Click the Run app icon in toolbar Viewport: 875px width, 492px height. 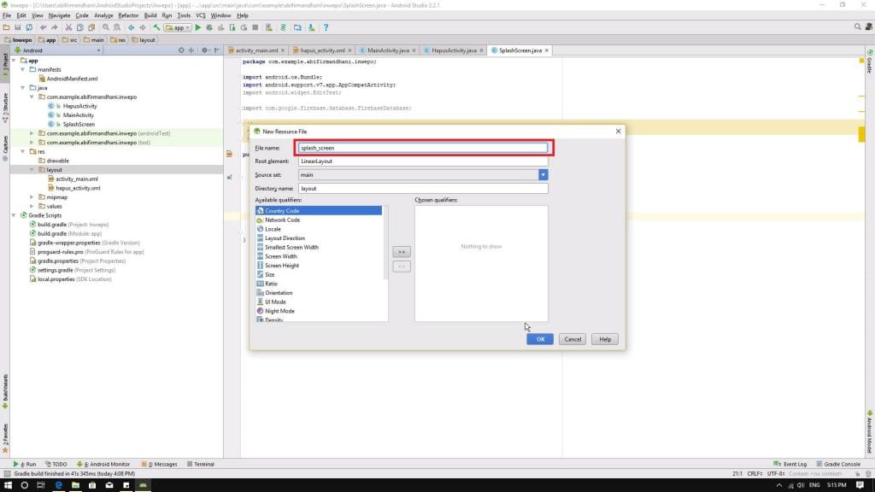point(197,26)
